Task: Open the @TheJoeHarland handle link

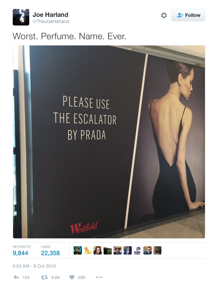Action: click(51, 21)
